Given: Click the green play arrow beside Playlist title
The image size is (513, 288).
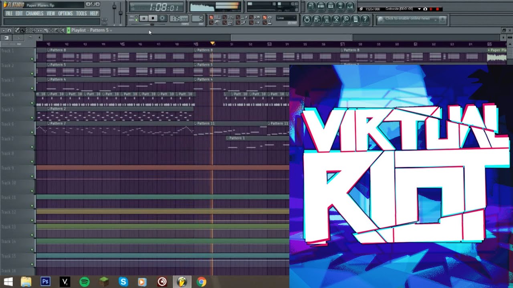Looking at the screenshot, I should point(69,30).
